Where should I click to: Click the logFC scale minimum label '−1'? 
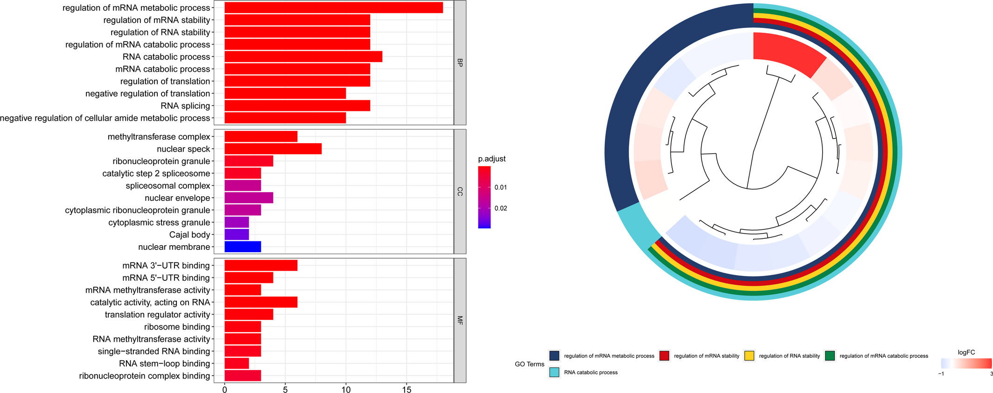click(941, 373)
